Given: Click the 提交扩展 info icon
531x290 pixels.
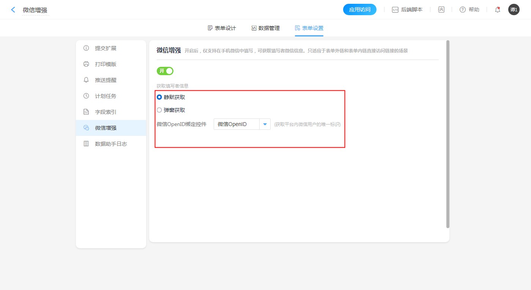Looking at the screenshot, I should [x=86, y=48].
